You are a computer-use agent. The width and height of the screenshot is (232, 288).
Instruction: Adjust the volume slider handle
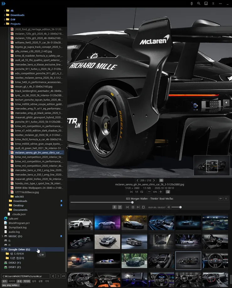[181, 207]
